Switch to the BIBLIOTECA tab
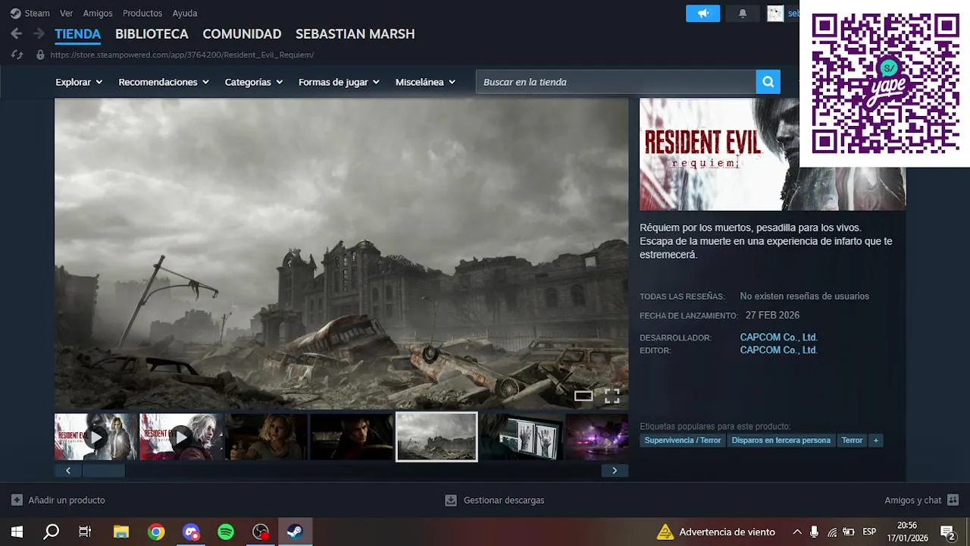 pos(152,34)
